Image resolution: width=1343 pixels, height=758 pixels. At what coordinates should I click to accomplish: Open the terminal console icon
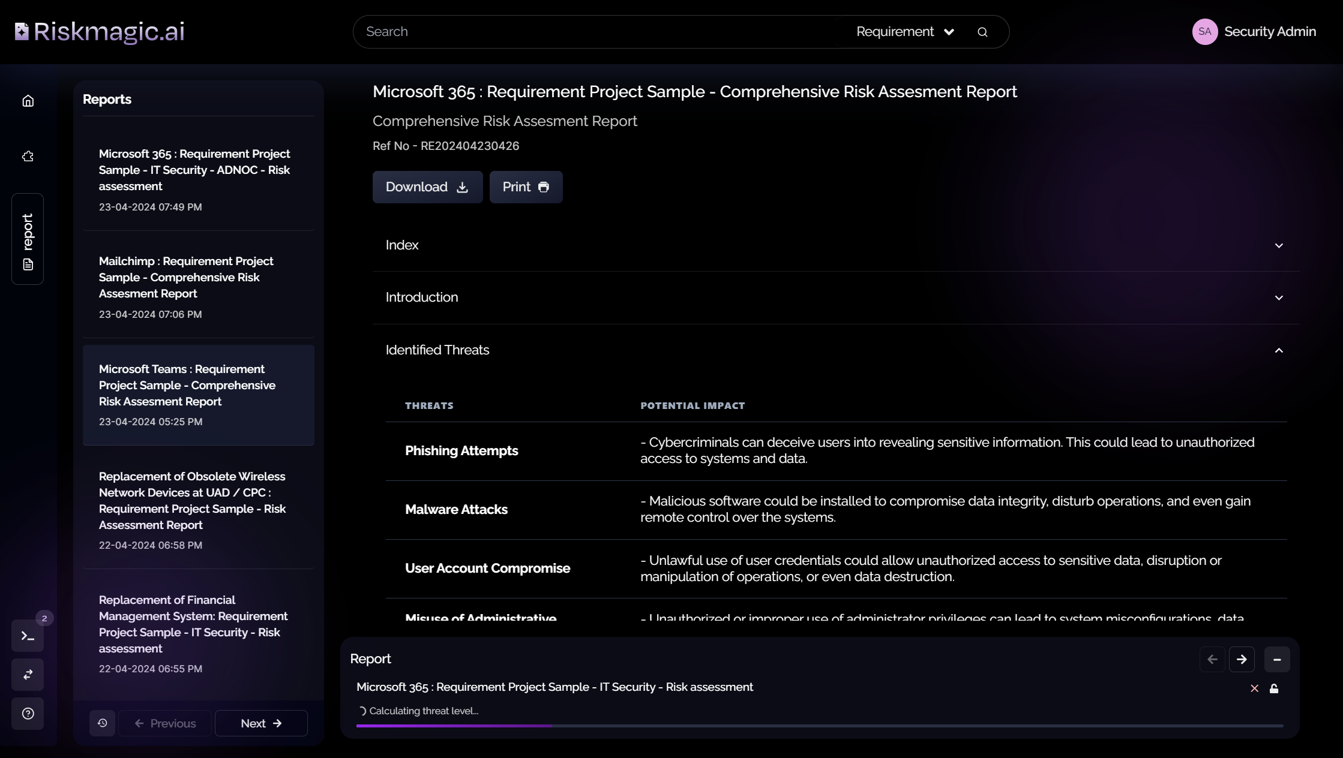(28, 636)
